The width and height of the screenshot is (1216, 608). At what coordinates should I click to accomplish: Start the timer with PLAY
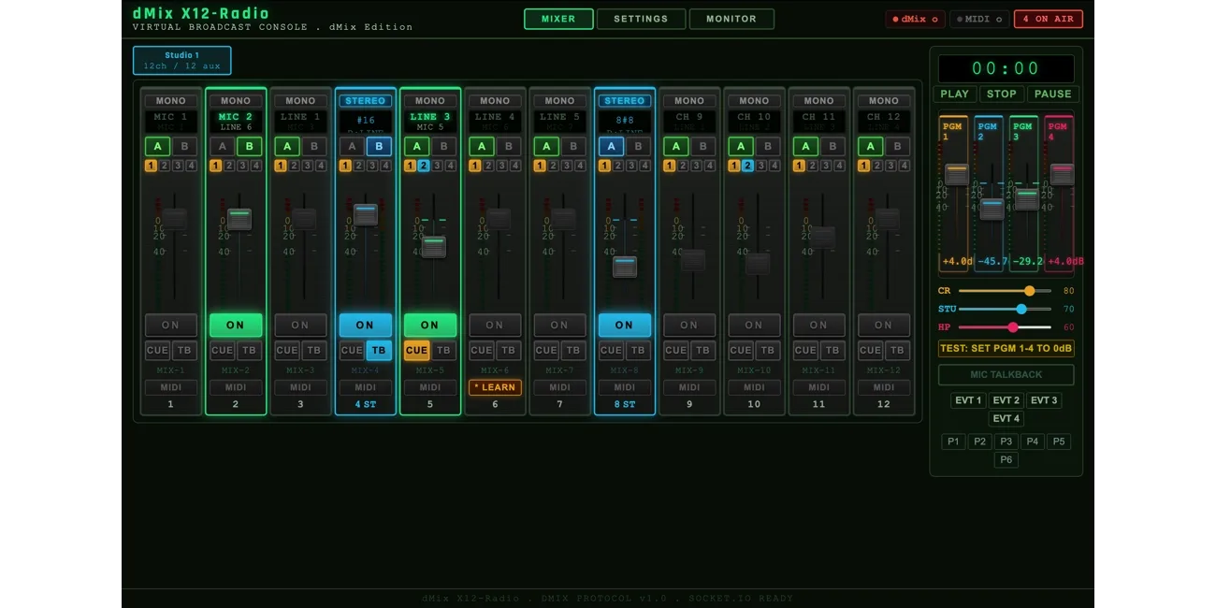point(955,94)
